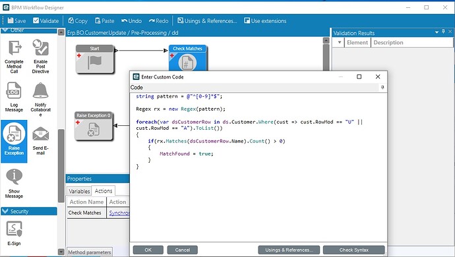
Task: Click the Start node on the canvas
Action: point(94,59)
